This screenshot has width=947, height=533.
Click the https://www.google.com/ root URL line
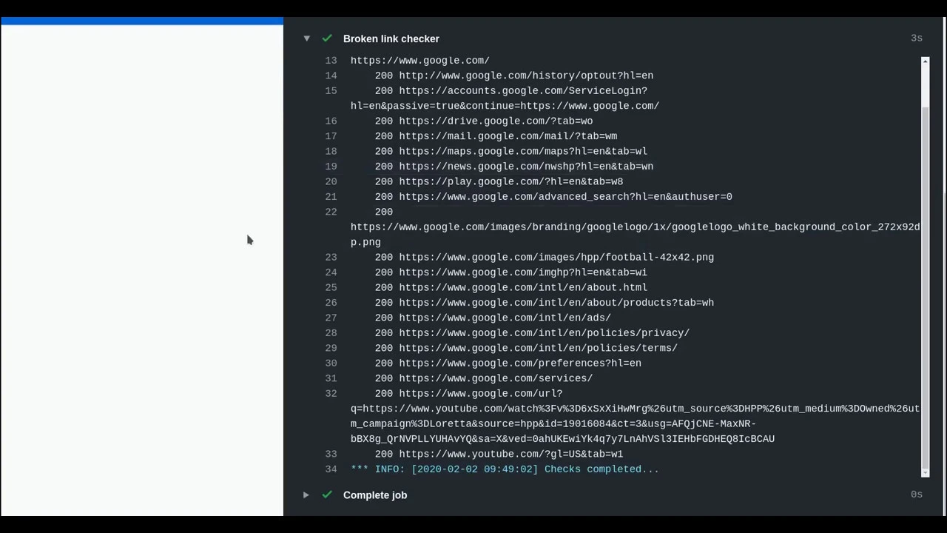point(419,61)
